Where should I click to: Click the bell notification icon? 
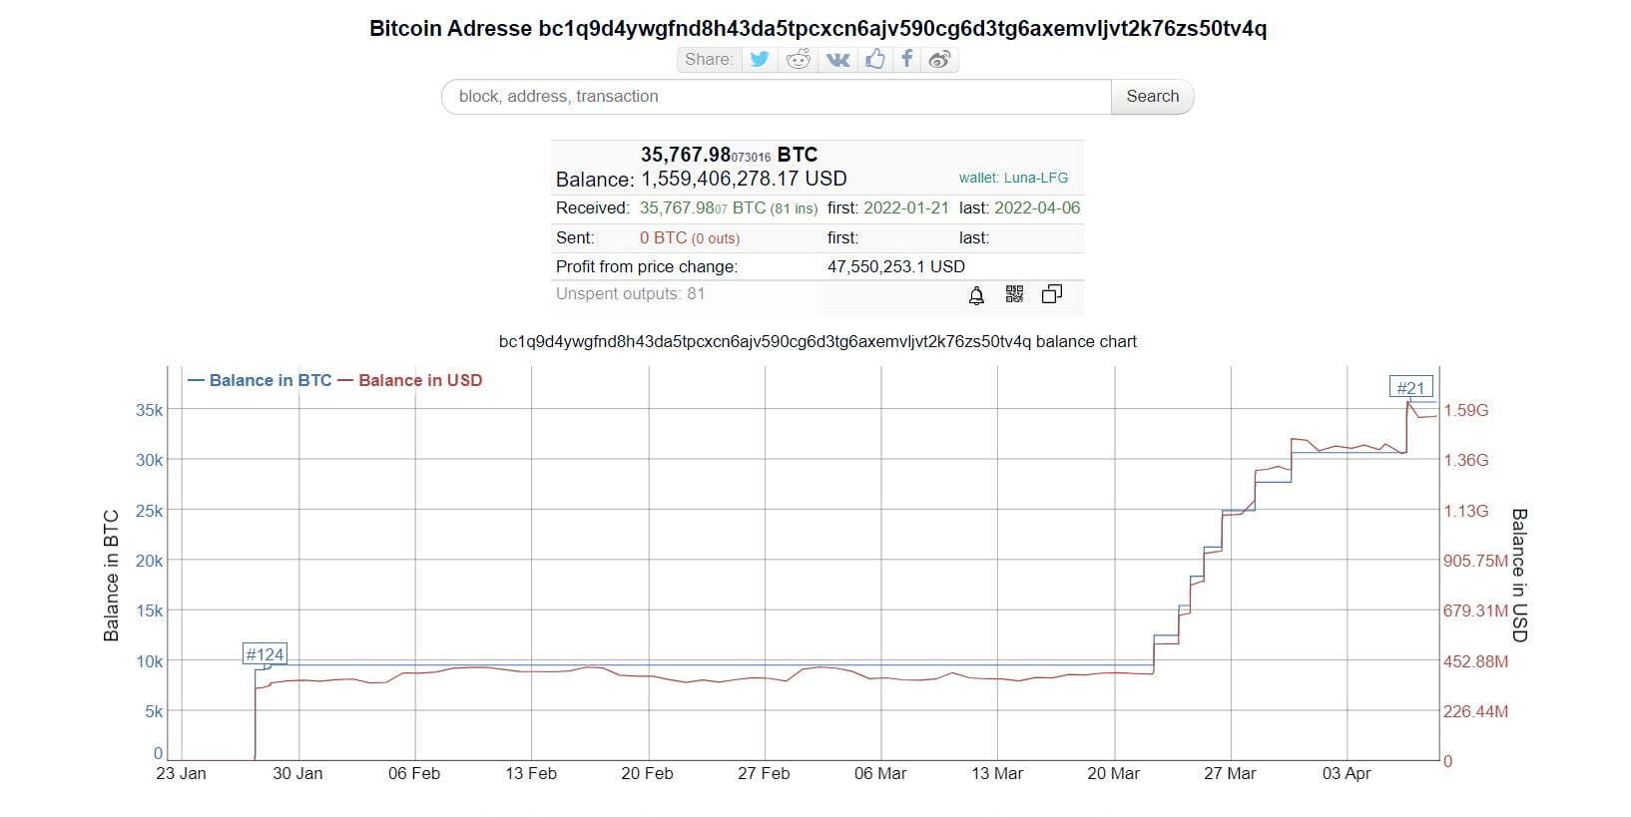point(976,295)
